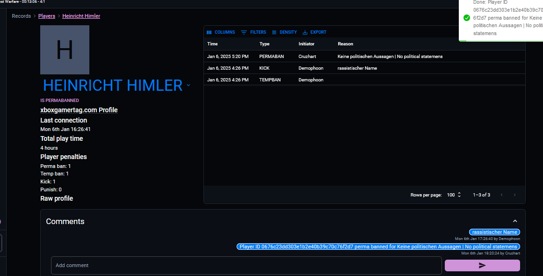Go to next page of records
Viewport: 543px width, 276px height.
pos(514,195)
